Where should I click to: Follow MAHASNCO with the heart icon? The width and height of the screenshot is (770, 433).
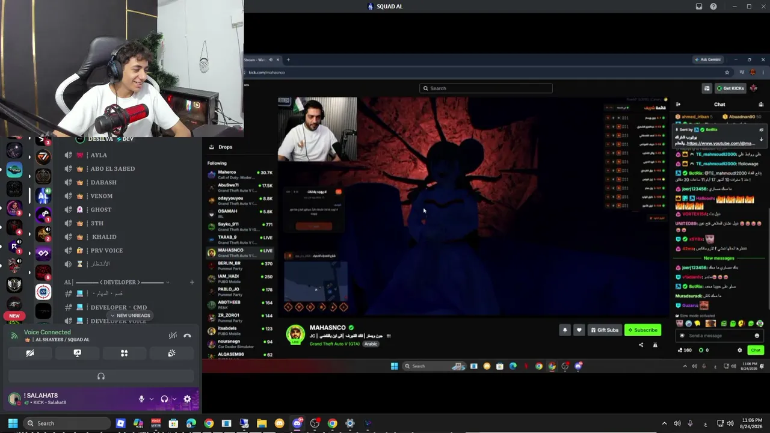[x=579, y=330]
